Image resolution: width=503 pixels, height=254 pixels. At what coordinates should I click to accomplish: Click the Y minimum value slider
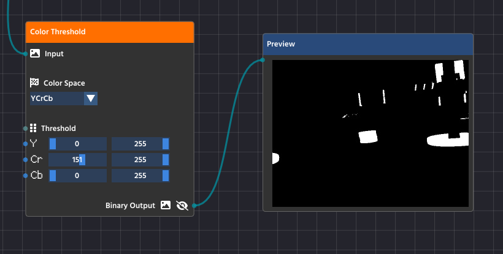pos(77,144)
